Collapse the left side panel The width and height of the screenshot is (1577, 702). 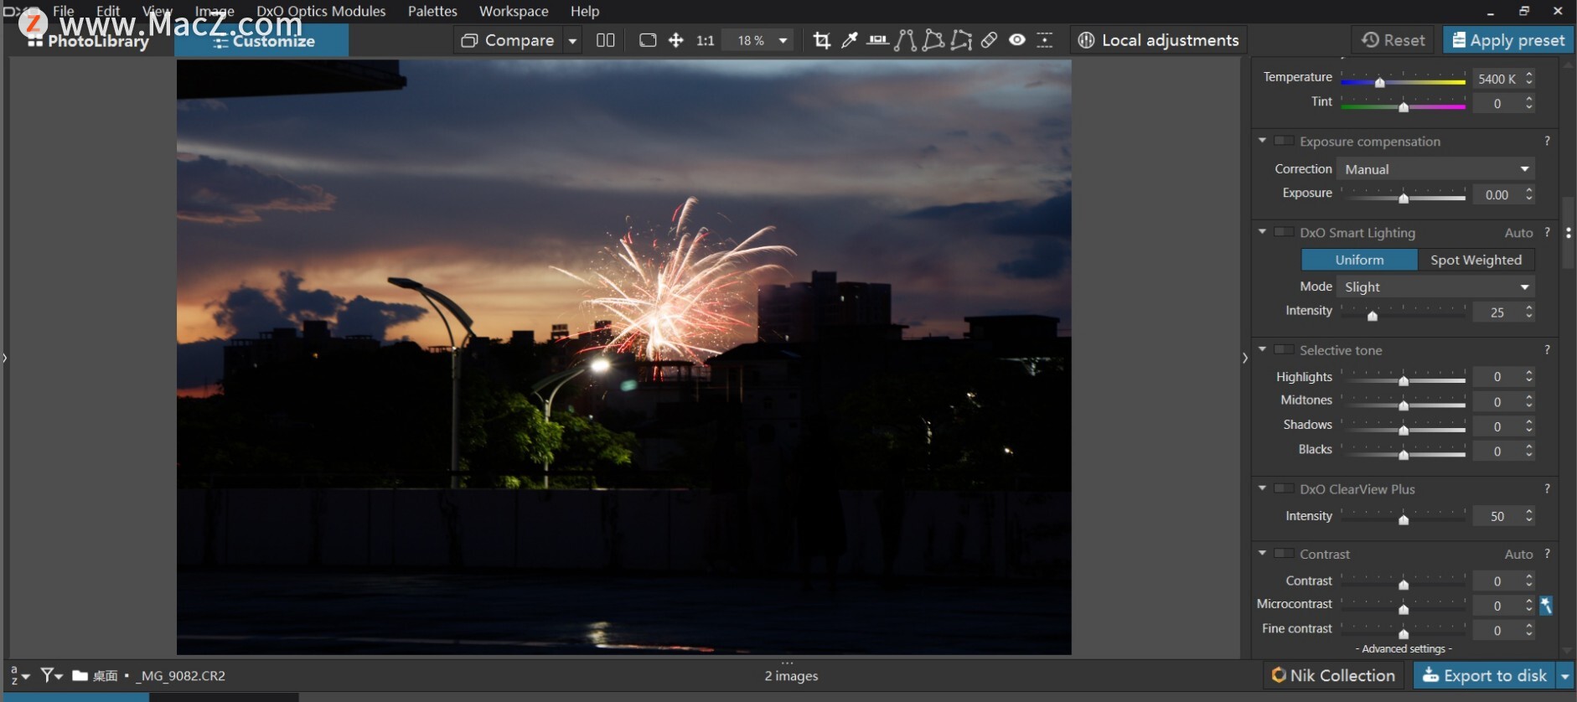[x=5, y=359]
